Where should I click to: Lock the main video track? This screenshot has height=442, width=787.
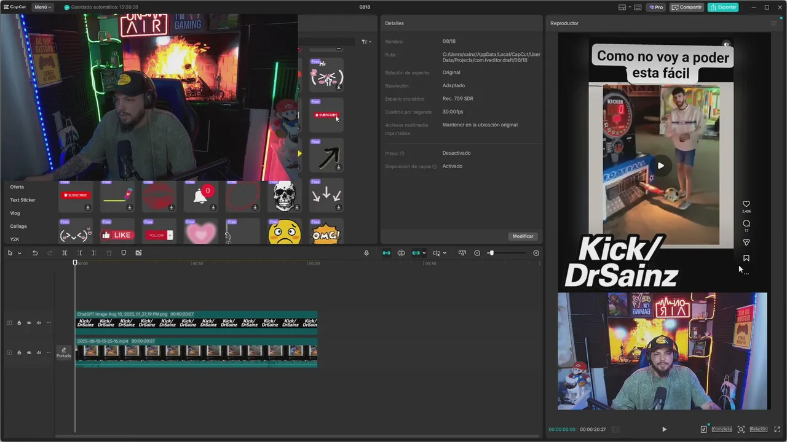point(19,352)
